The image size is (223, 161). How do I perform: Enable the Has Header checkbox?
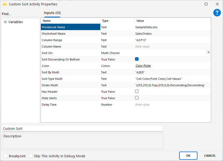[x=137, y=91]
